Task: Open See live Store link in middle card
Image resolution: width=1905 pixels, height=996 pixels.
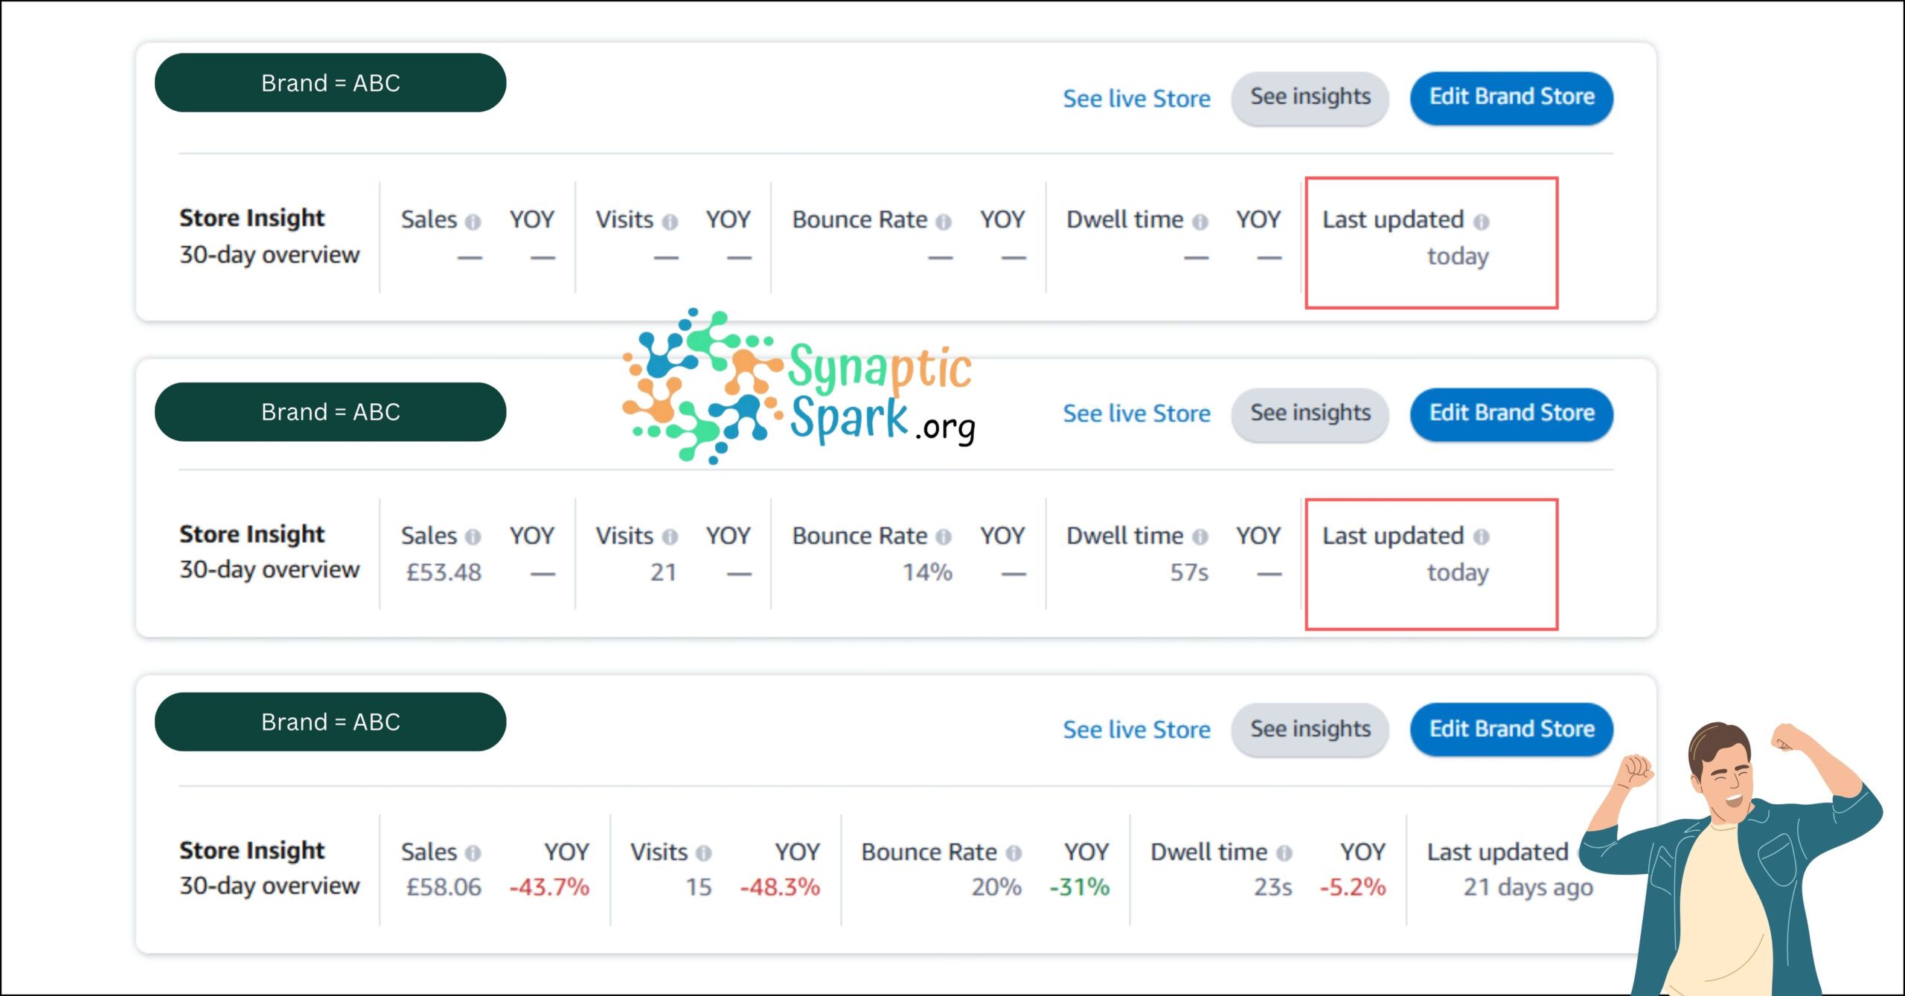Action: coord(1136,414)
